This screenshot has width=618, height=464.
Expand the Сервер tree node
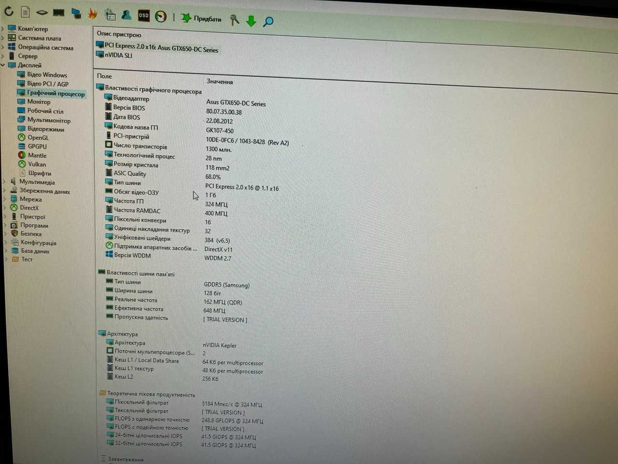click(x=3, y=56)
